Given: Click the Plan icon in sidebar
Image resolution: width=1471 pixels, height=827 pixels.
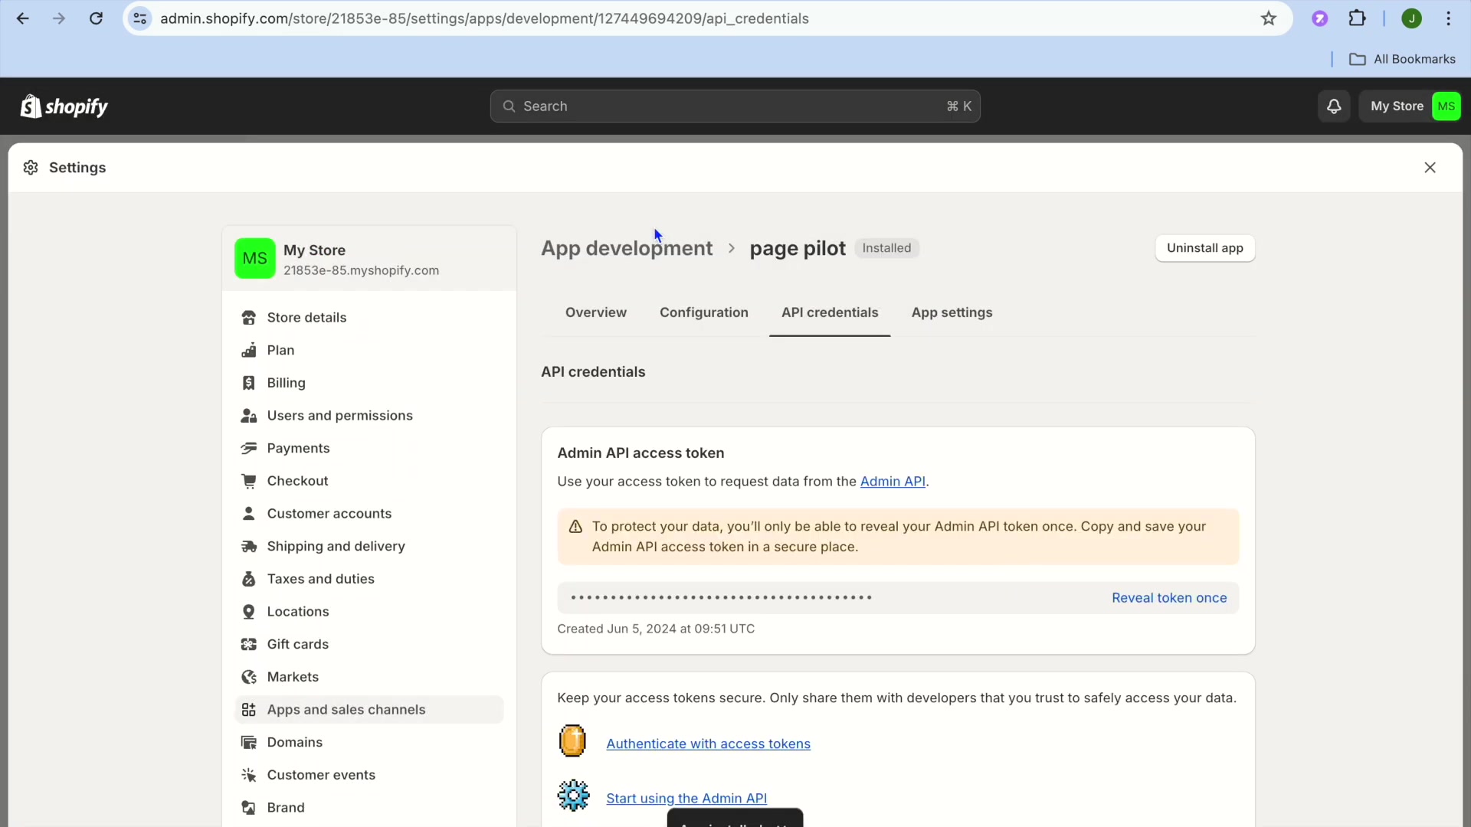Looking at the screenshot, I should (248, 351).
